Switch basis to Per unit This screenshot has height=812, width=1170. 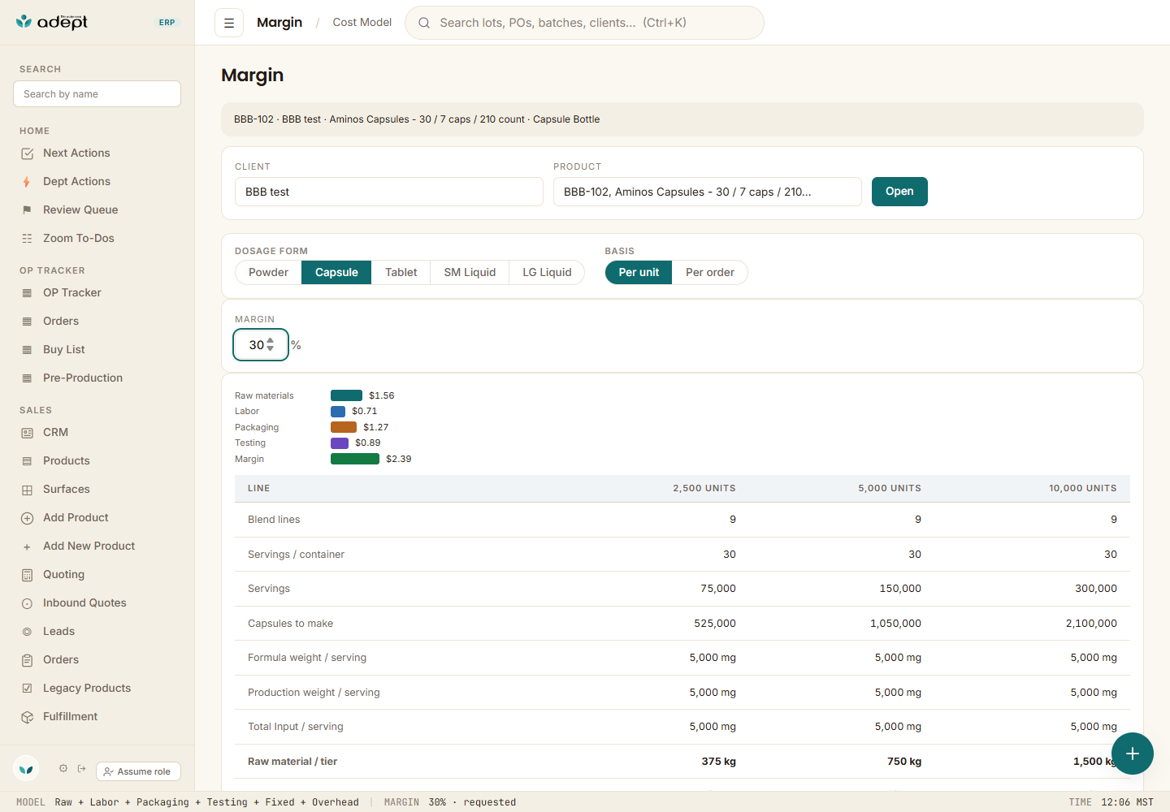(639, 273)
